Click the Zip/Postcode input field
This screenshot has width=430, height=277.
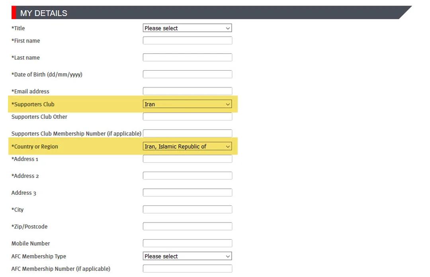pyautogui.click(x=188, y=227)
